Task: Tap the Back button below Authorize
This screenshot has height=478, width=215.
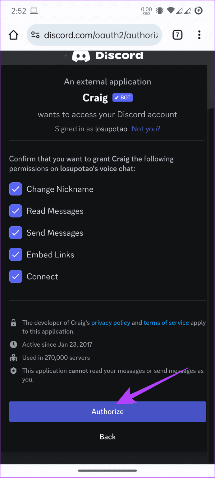Action: 107,437
